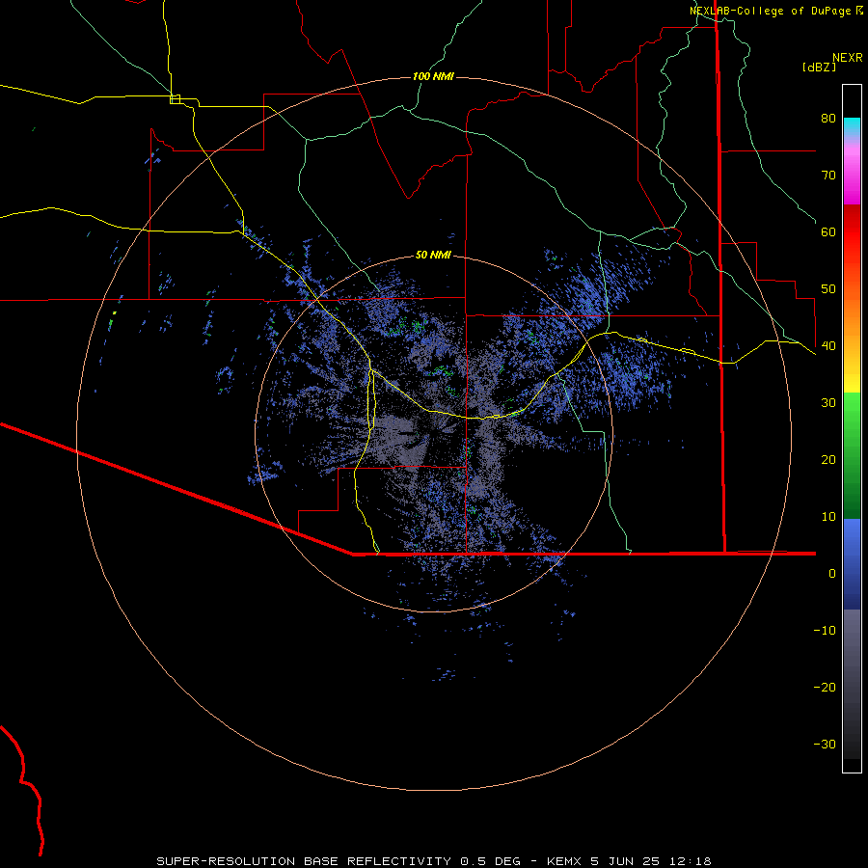Click the red segment of the reflectivity color bar
The width and height of the screenshot is (868, 868).
[852, 232]
